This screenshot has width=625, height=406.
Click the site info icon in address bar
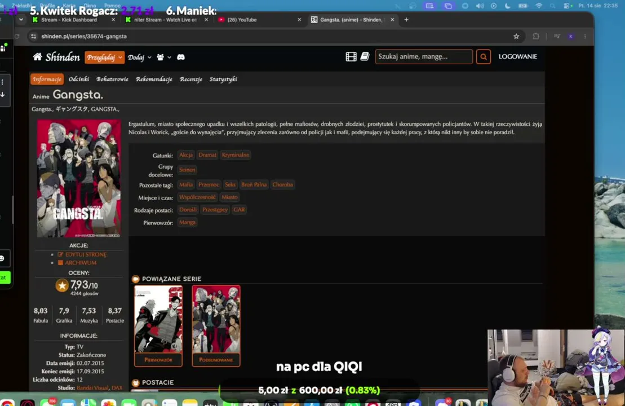point(33,36)
